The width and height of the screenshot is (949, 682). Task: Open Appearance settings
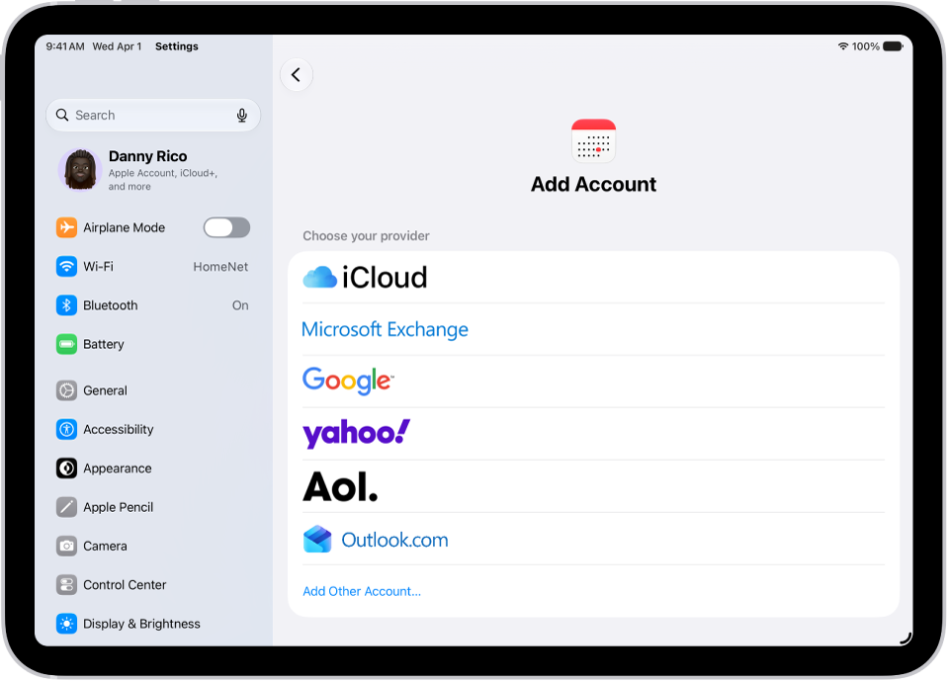[152, 469]
